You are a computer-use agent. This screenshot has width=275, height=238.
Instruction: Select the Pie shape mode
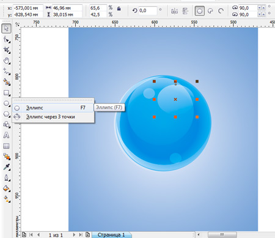click(x=210, y=11)
